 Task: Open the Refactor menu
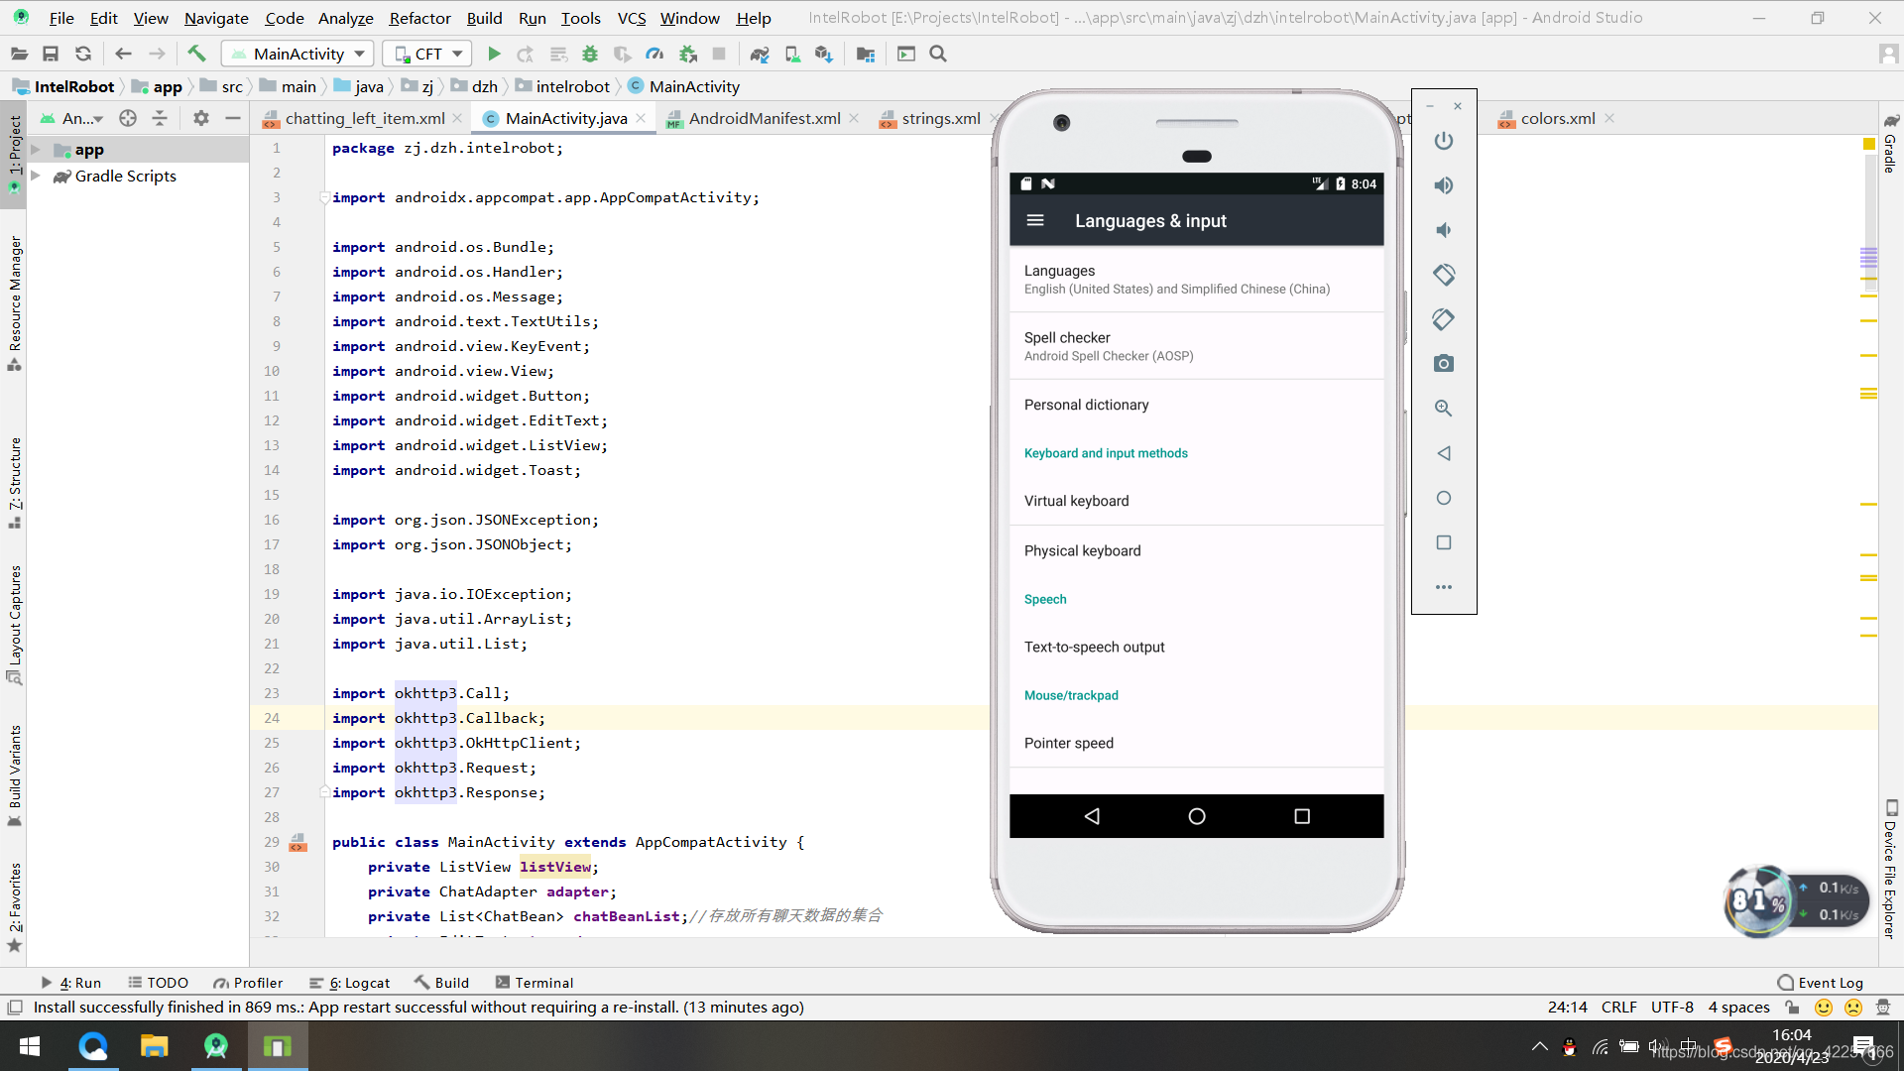point(419,18)
